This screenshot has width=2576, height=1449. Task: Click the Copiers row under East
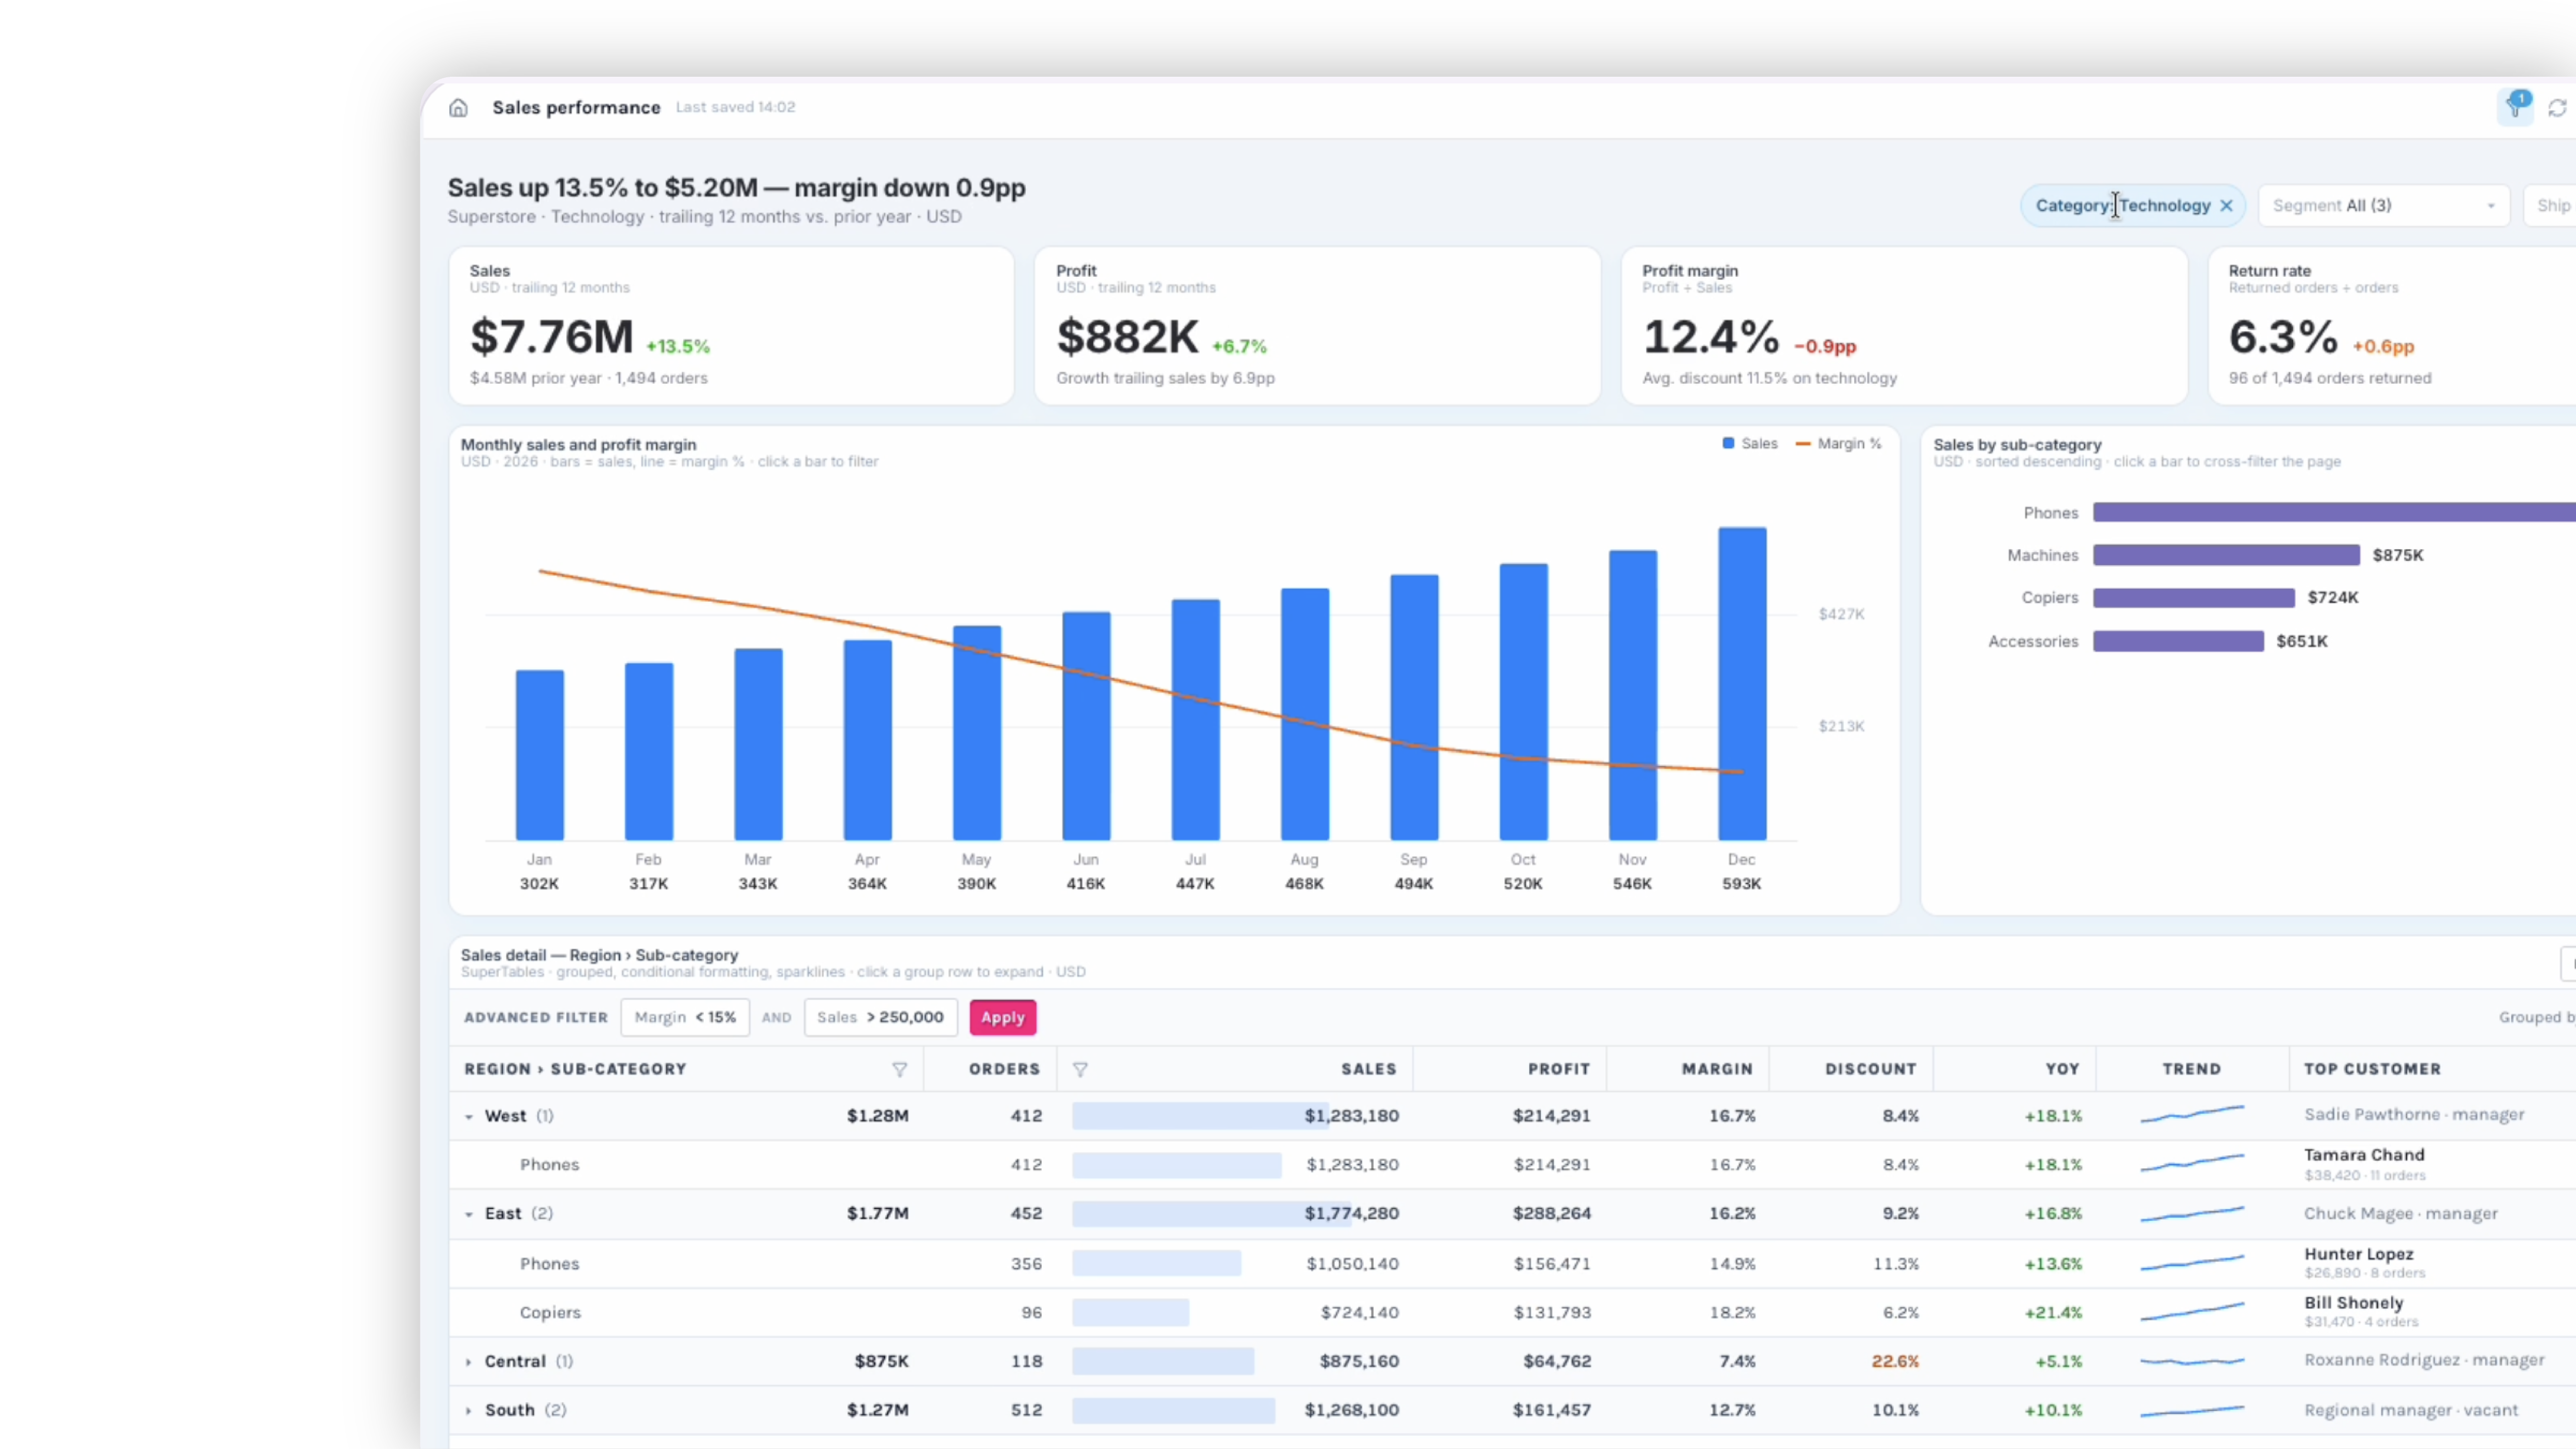point(1512,1313)
